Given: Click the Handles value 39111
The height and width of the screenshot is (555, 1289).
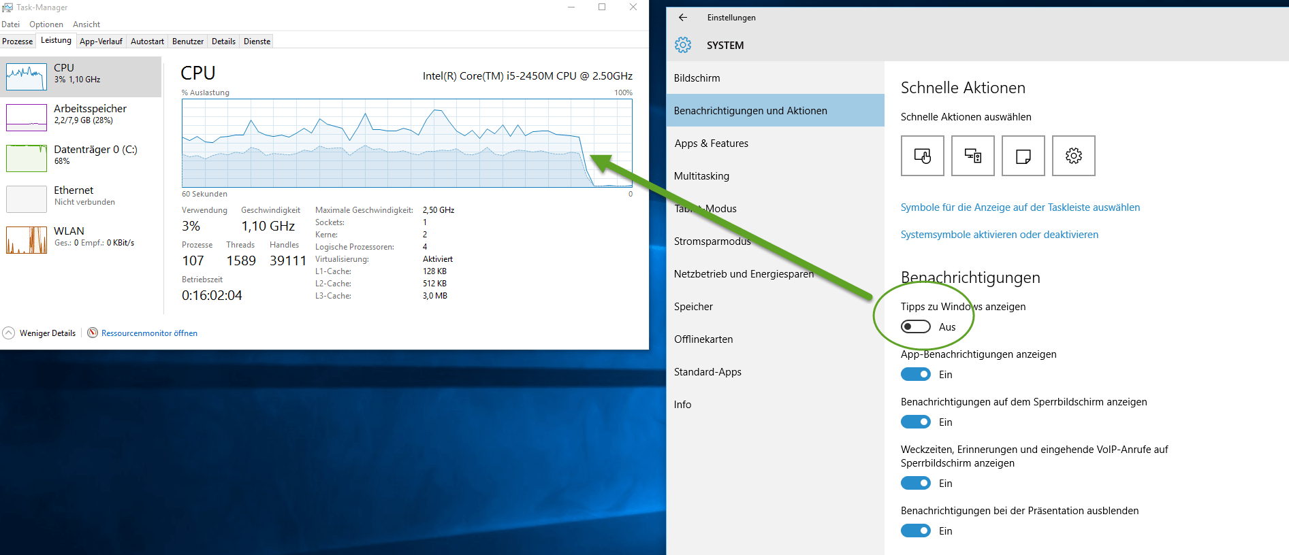Looking at the screenshot, I should click(x=288, y=260).
